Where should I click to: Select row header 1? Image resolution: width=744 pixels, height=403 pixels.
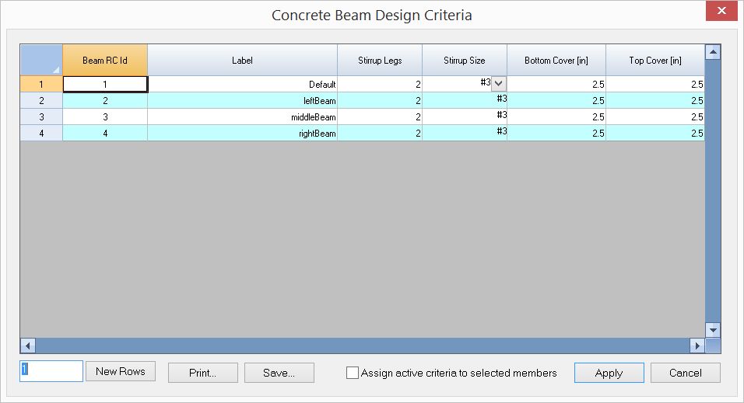pyautogui.click(x=41, y=85)
